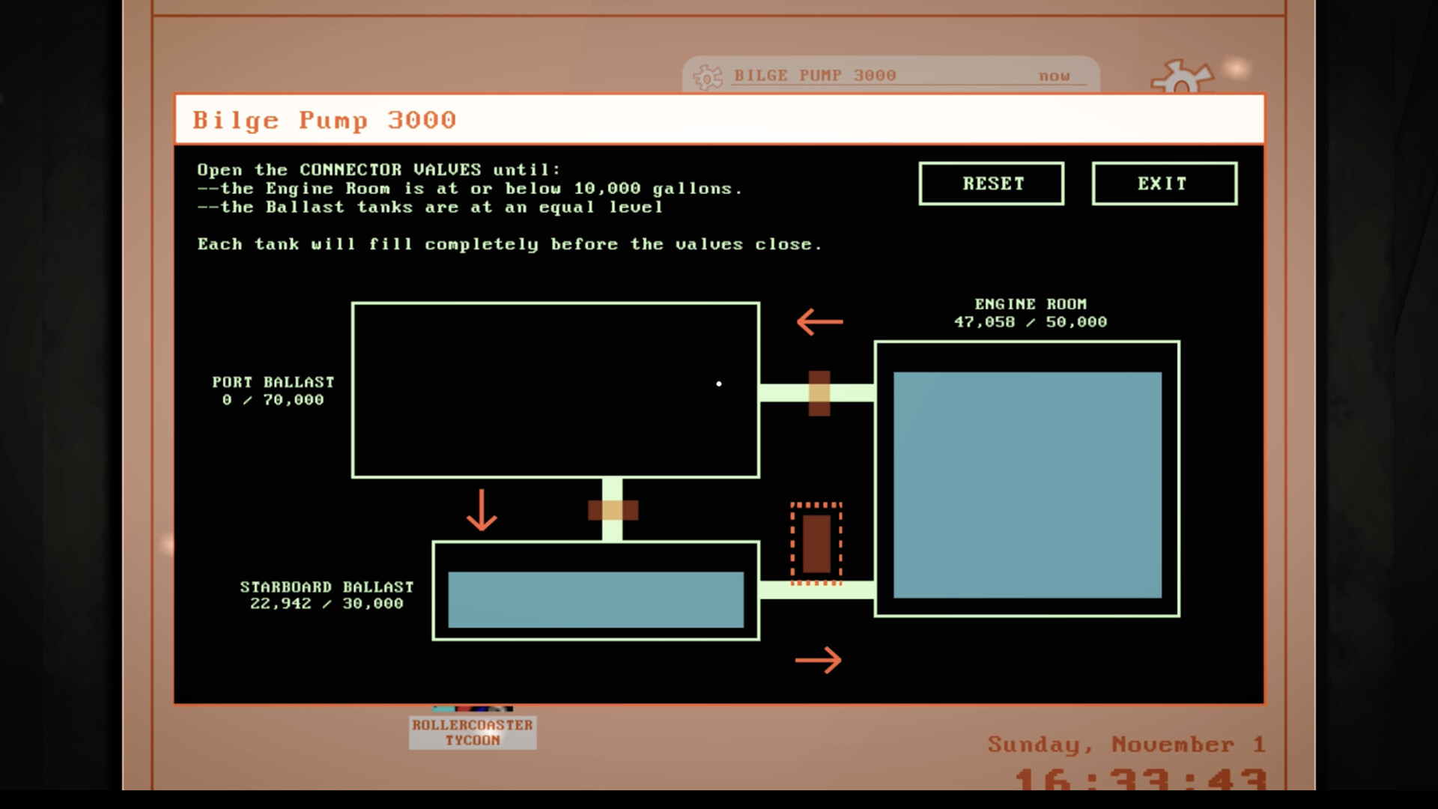This screenshot has height=809, width=1438.
Task: Click the Starboard Ballast water tank
Action: [x=596, y=591]
